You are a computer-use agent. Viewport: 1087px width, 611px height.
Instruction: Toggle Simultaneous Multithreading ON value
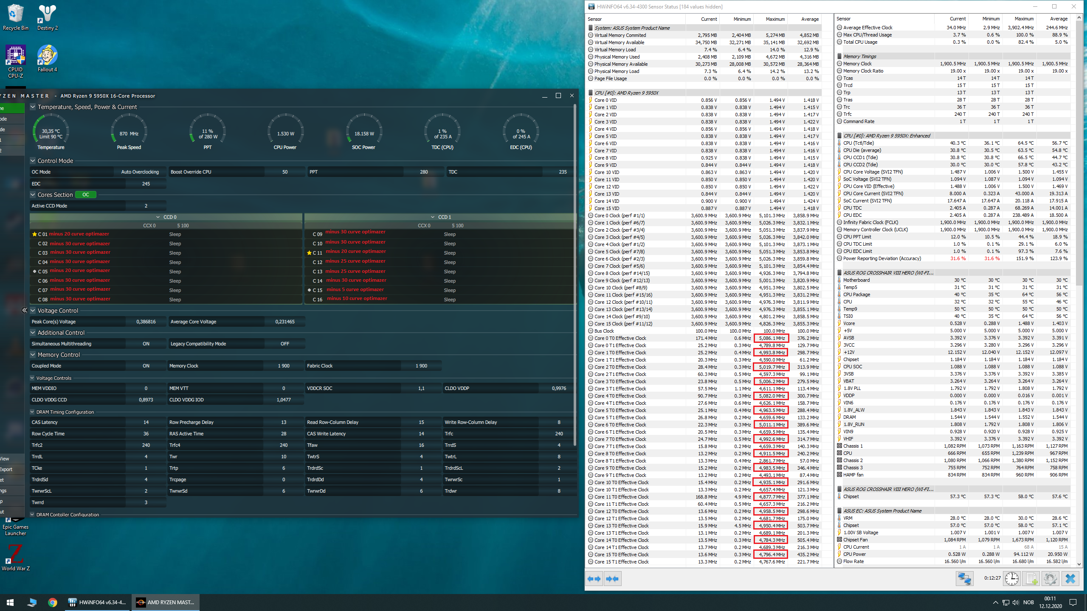pyautogui.click(x=146, y=344)
